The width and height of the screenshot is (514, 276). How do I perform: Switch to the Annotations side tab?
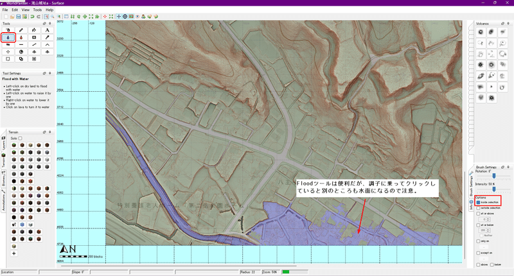[4, 200]
